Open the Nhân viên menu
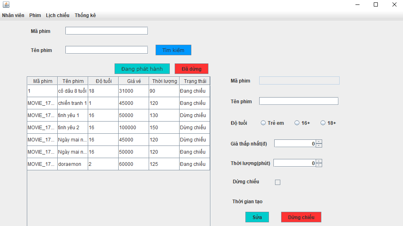403x226 pixels. [x=13, y=15]
